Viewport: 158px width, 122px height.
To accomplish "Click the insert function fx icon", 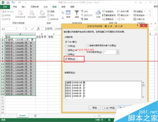I will tap(38, 29).
